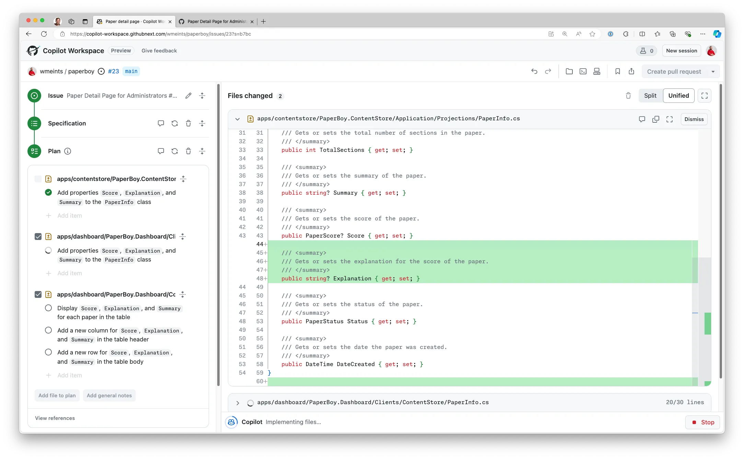This screenshot has height=459, width=744.
Task: Collapse the PaperInfo.cs contentstore diff
Action: click(x=237, y=119)
